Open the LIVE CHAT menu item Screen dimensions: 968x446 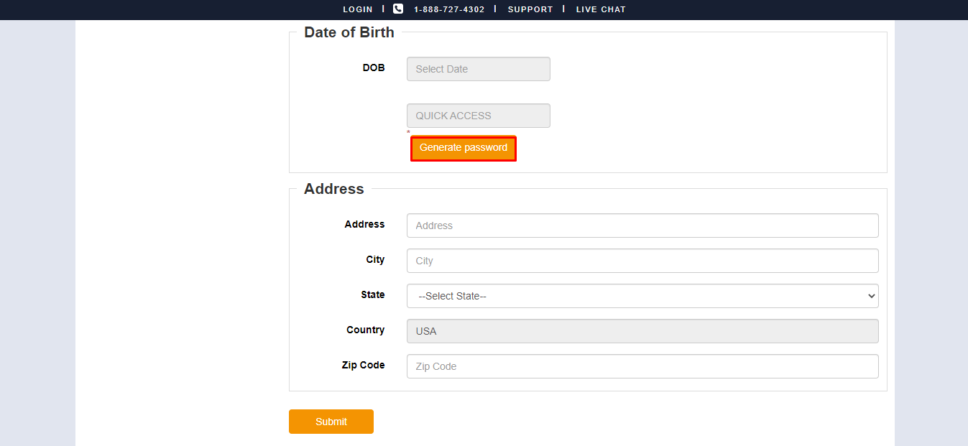601,9
